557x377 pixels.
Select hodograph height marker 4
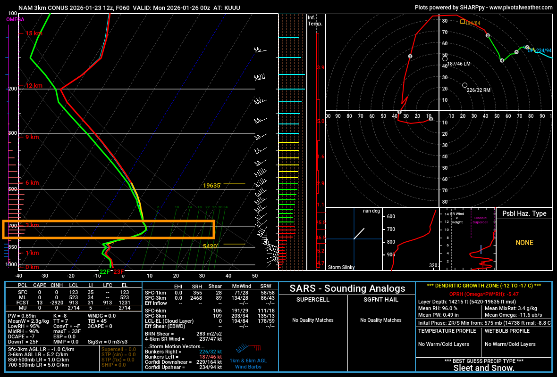[502, 60]
